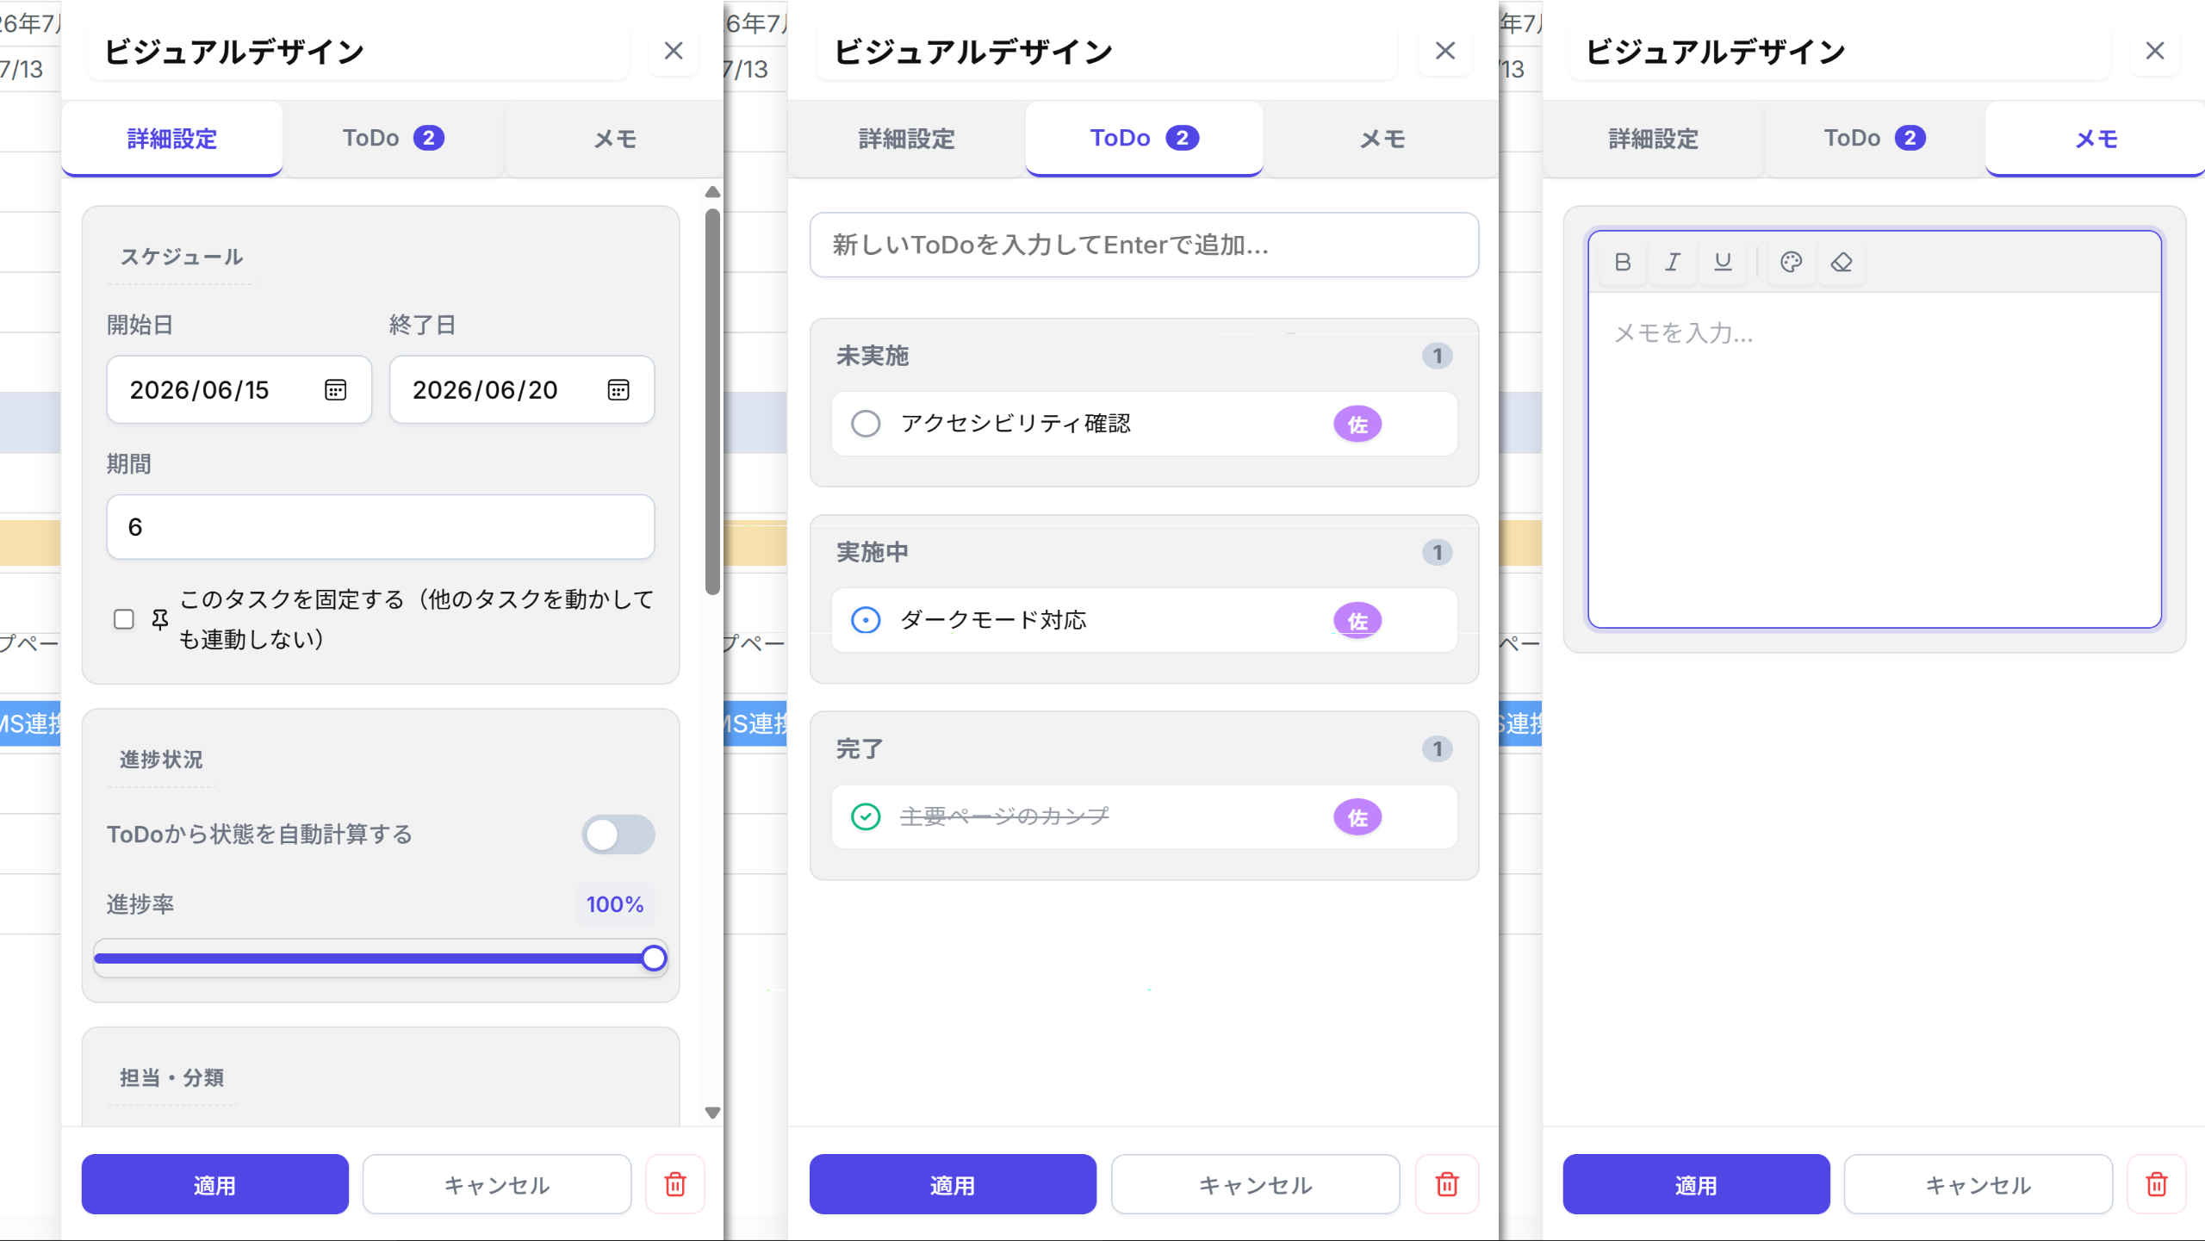Click キャンセル button in the memo panel
Screen dimensions: 2205x1241
click(x=1978, y=1184)
